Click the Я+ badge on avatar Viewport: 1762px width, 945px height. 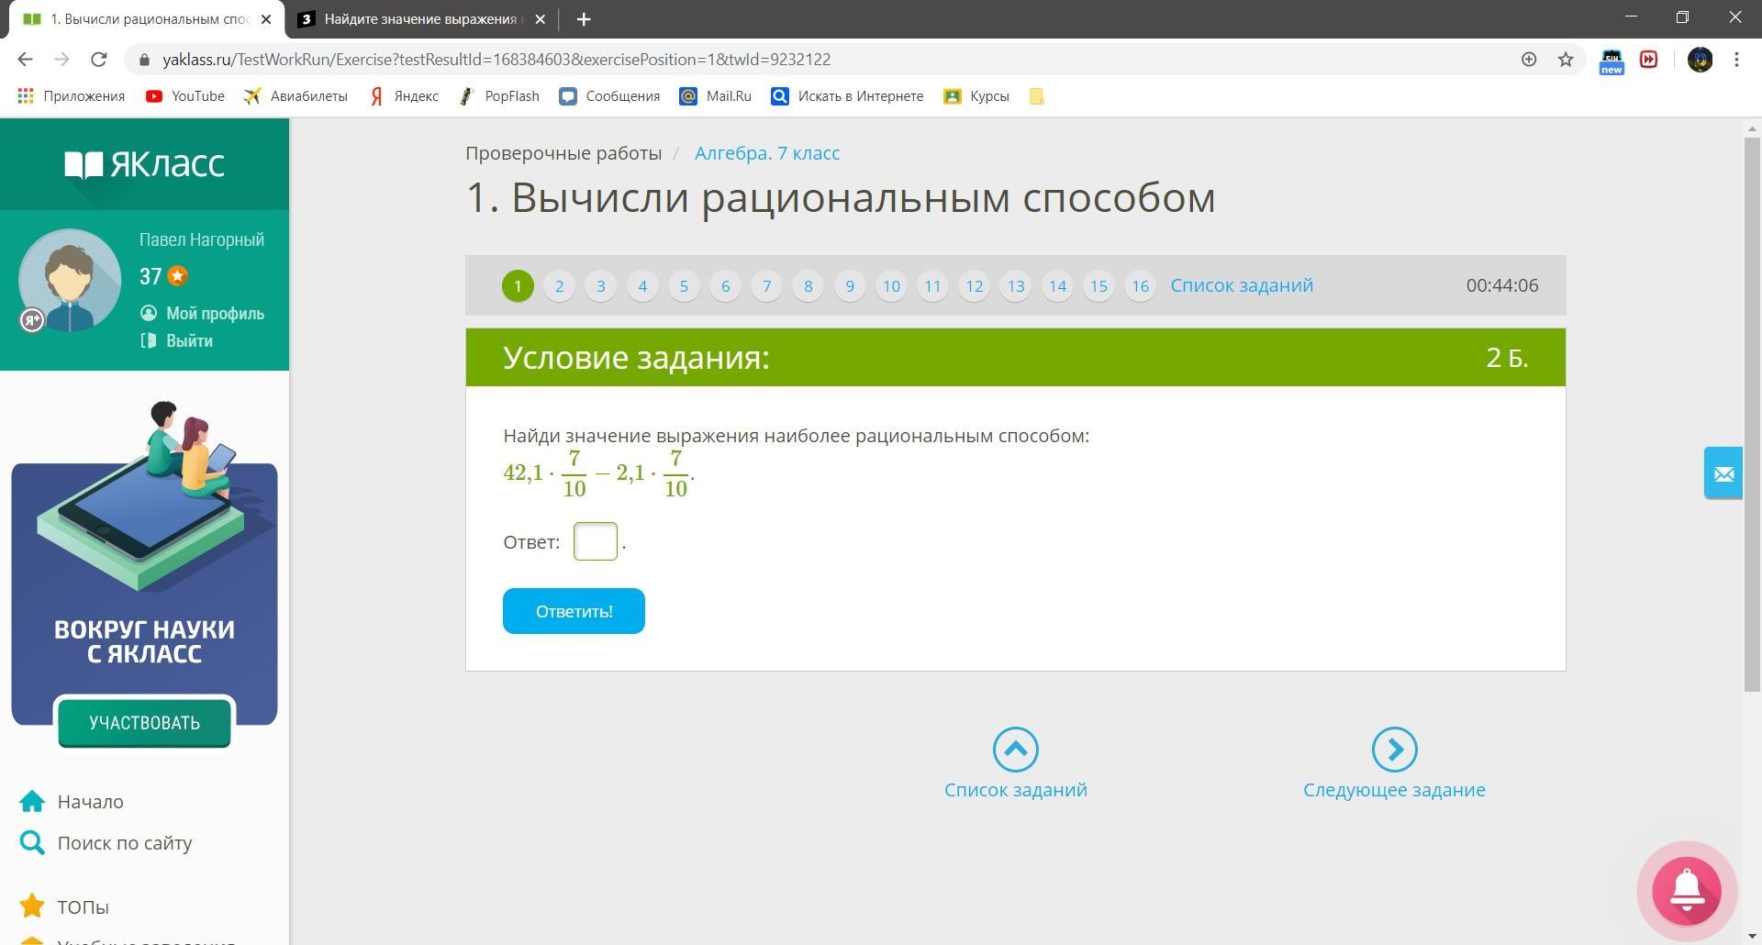[33, 319]
